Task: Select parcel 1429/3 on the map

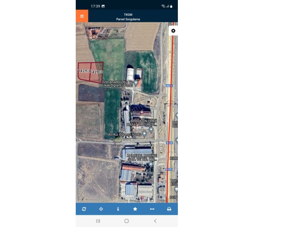Action: pyautogui.click(x=97, y=72)
